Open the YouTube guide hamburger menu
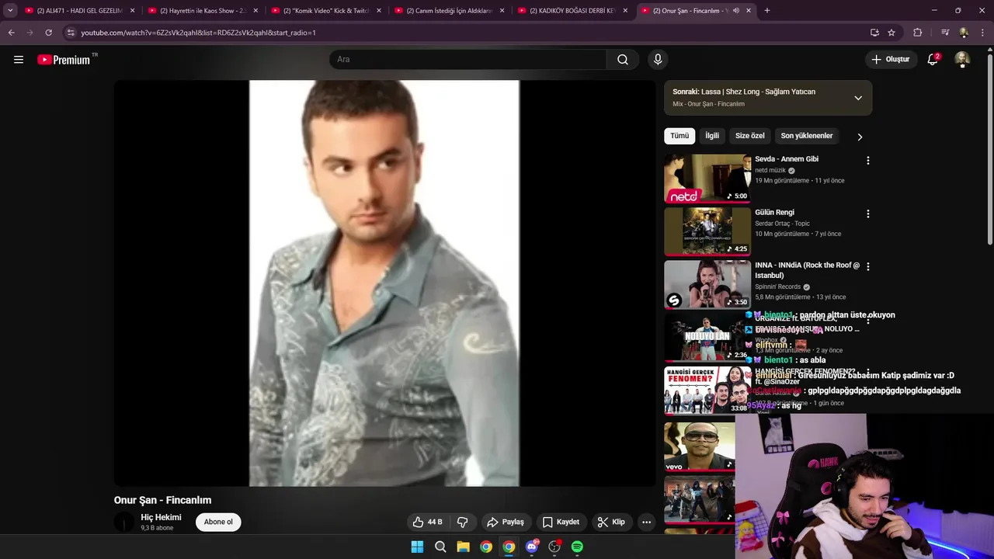Image resolution: width=994 pixels, height=559 pixels. (19, 60)
